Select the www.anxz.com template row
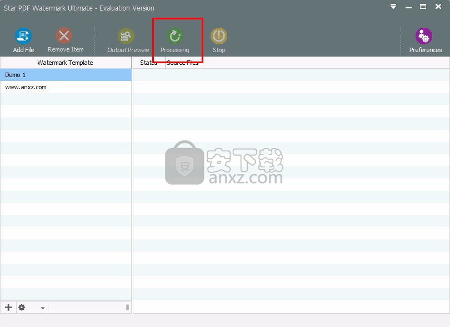 click(x=66, y=87)
